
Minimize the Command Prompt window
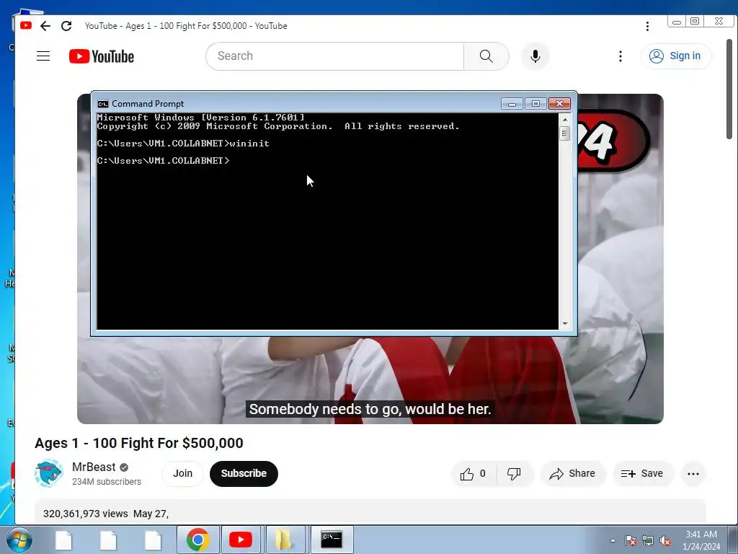click(512, 104)
